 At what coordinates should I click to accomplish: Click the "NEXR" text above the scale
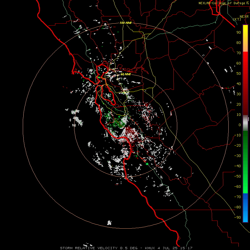point(244,17)
